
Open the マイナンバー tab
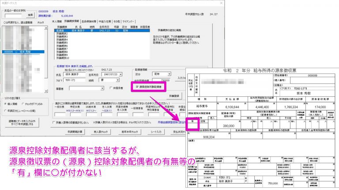[x=128, y=22]
